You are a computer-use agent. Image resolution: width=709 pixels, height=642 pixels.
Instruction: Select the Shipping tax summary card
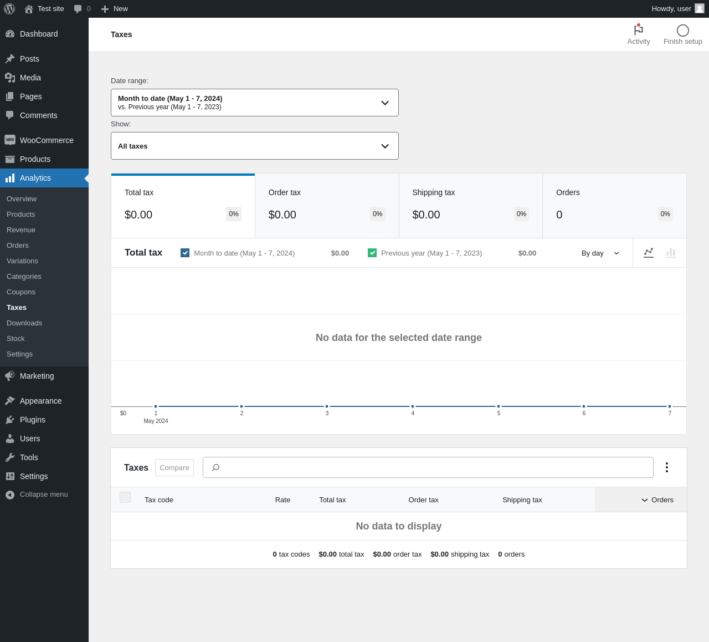tap(470, 206)
